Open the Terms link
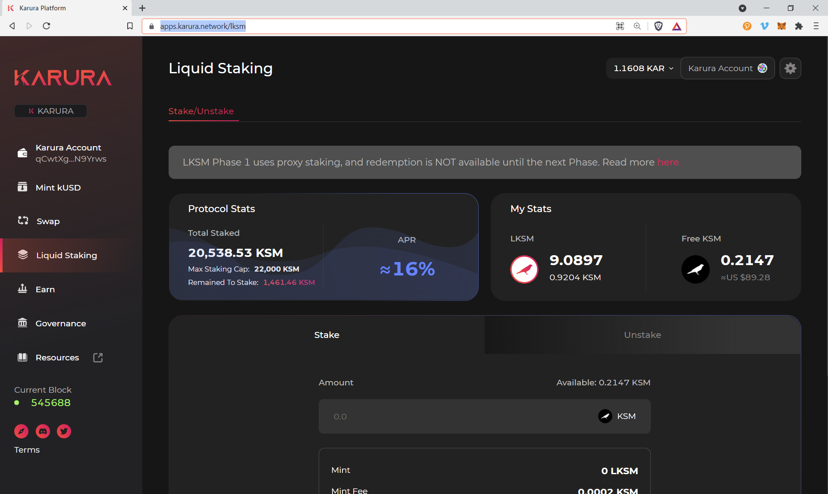Viewport: 828px width, 494px height. pyautogui.click(x=27, y=450)
